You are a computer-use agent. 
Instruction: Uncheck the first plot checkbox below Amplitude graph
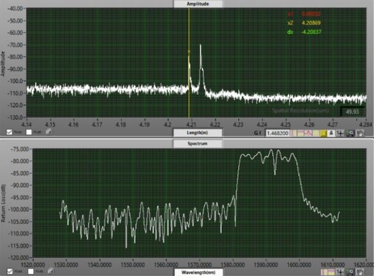click(9, 132)
